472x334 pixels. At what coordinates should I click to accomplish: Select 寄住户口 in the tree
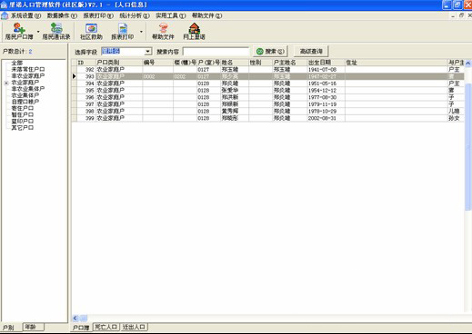click(23, 108)
